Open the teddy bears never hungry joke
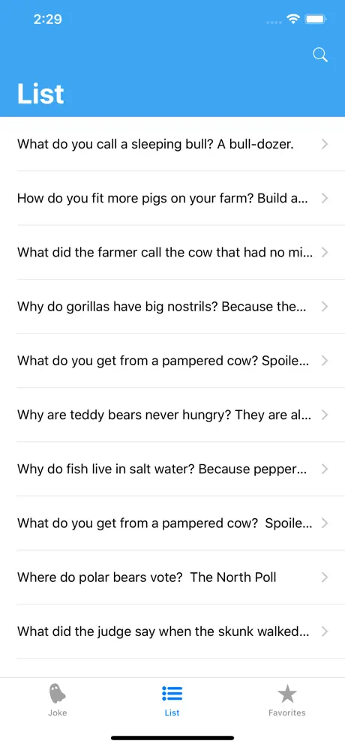Image resolution: width=345 pixels, height=747 pixels. [x=172, y=415]
